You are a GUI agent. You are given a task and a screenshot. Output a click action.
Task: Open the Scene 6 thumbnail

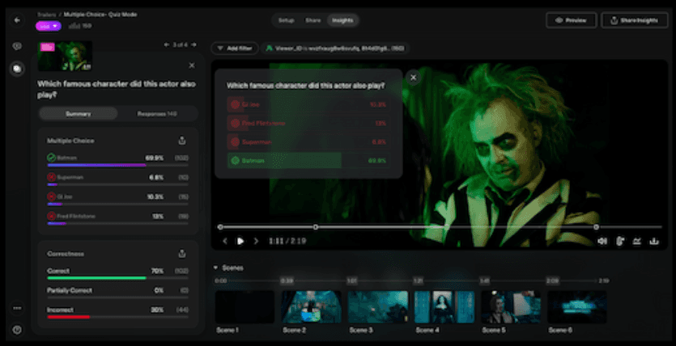click(577, 307)
